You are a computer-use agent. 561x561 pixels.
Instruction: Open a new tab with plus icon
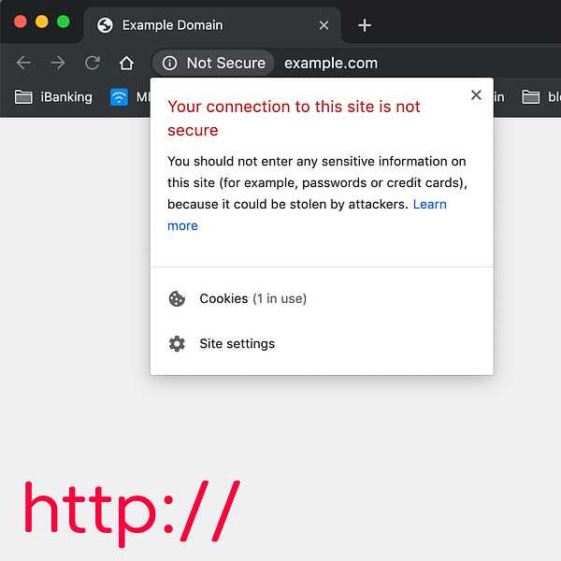pyautogui.click(x=365, y=25)
